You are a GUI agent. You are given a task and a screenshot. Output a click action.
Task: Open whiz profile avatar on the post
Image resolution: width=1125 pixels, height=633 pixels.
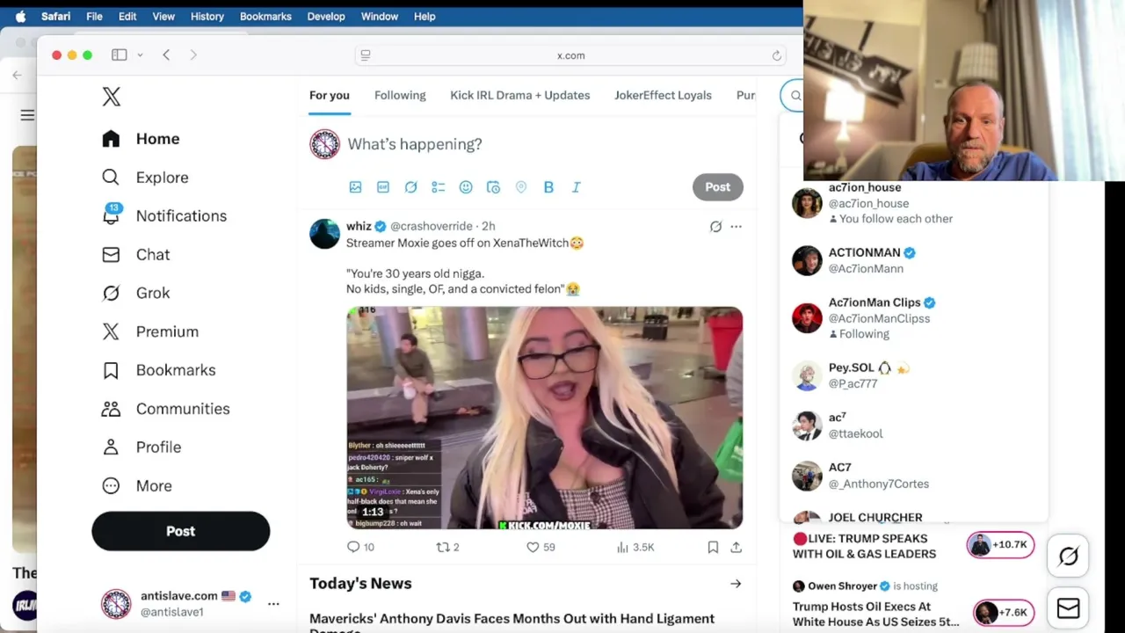click(x=324, y=234)
